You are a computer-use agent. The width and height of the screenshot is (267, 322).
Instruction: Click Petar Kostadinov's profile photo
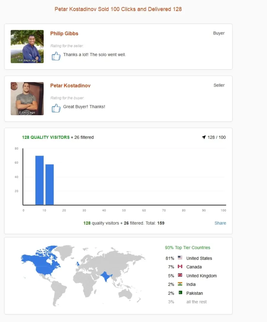(27, 99)
